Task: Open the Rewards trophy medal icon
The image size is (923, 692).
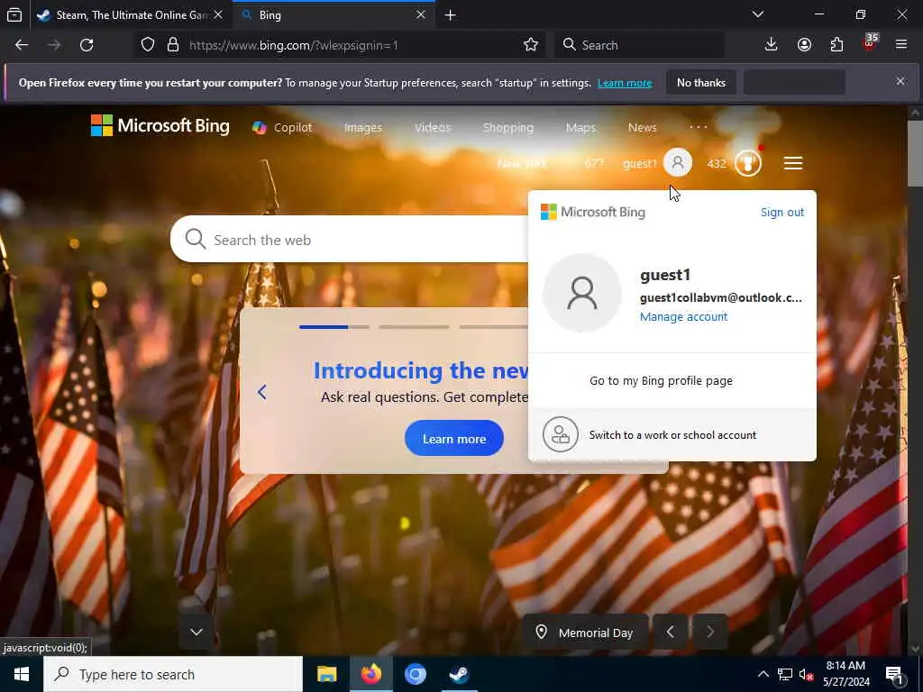Action: 748,163
